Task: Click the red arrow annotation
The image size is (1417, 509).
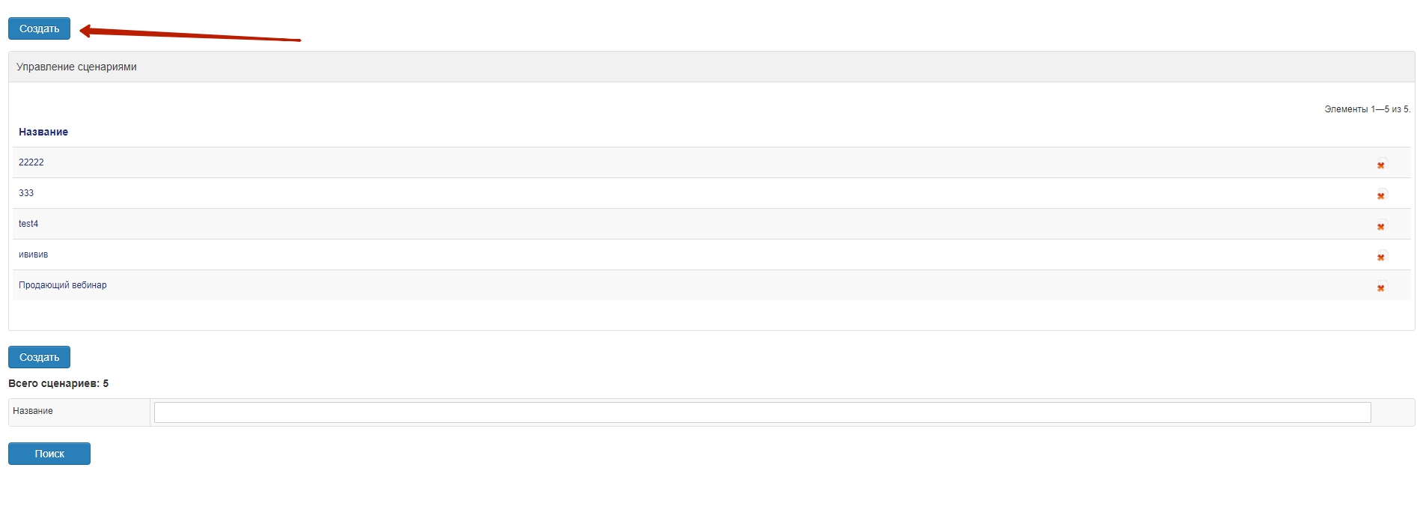Action: (x=191, y=34)
